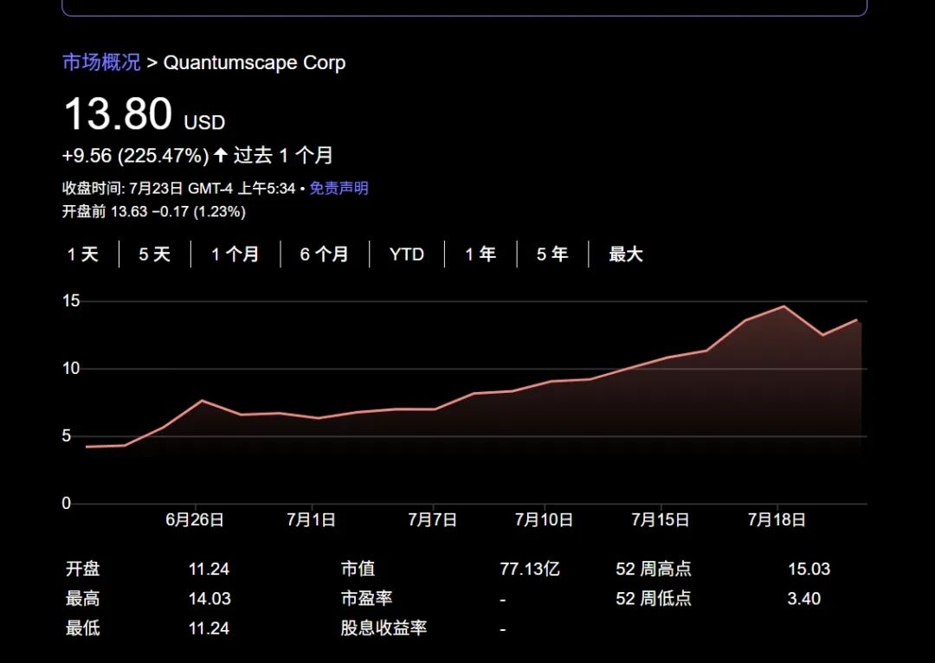Click the 市值 figure 77.13亿
Viewport: 935px width, 663px height.
(x=530, y=569)
